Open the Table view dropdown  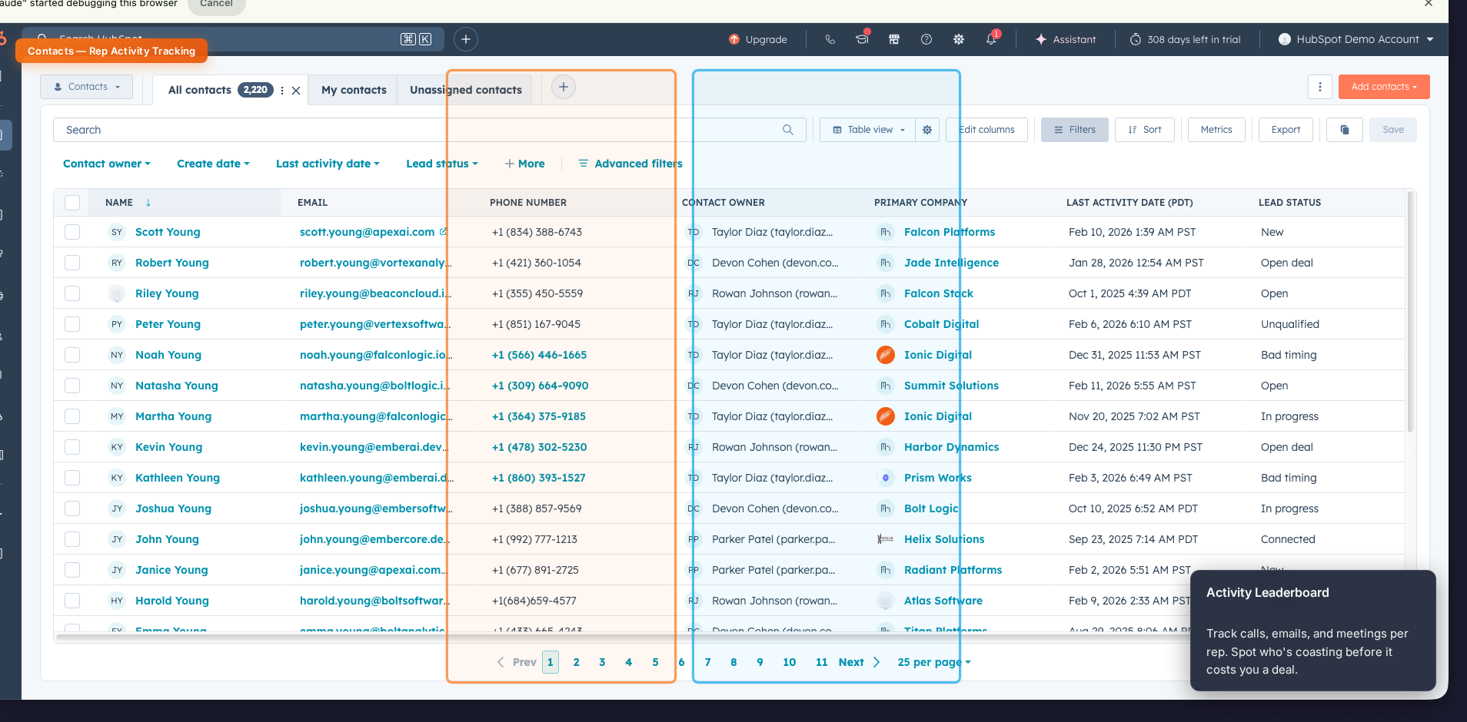click(x=868, y=130)
